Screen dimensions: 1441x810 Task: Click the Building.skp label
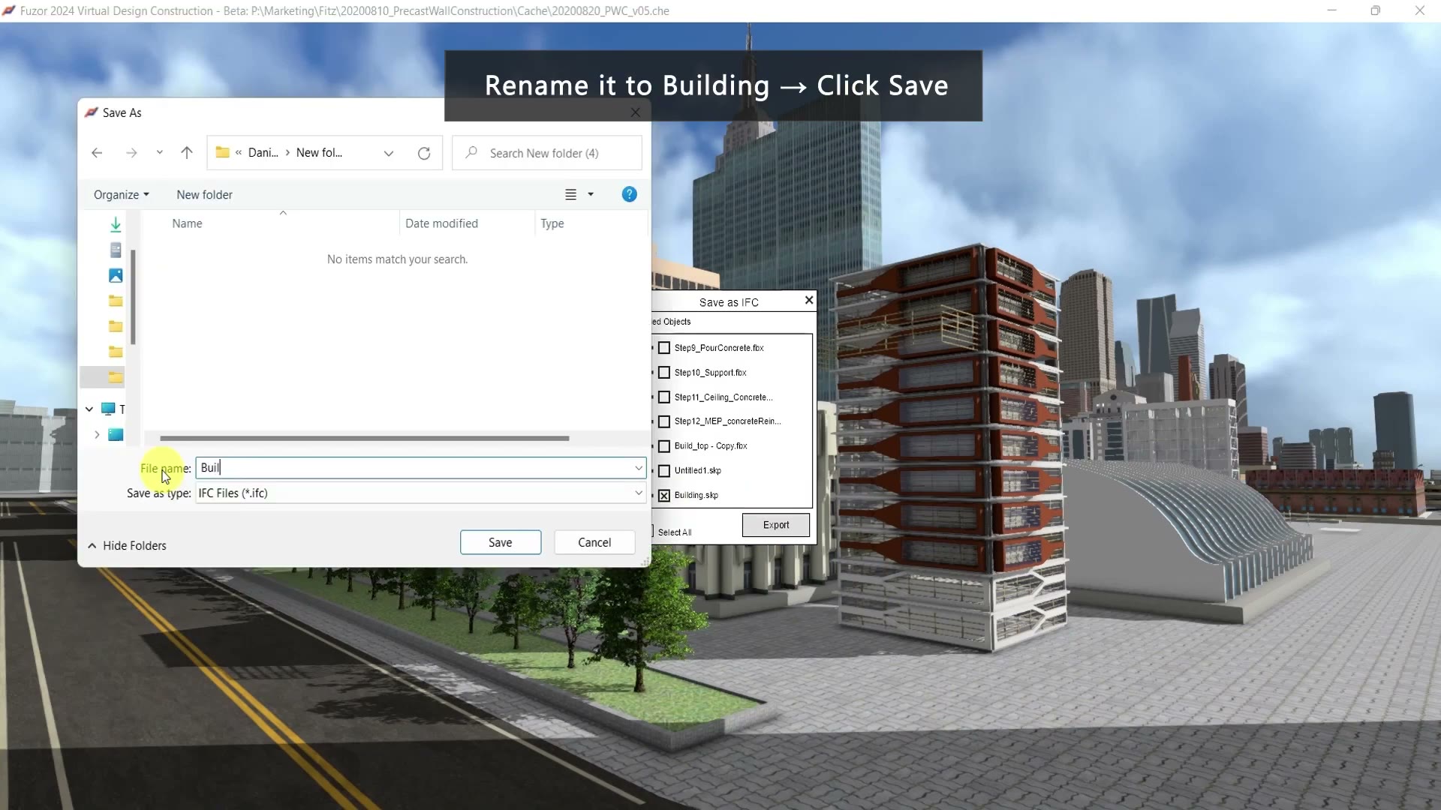pyautogui.click(x=696, y=496)
